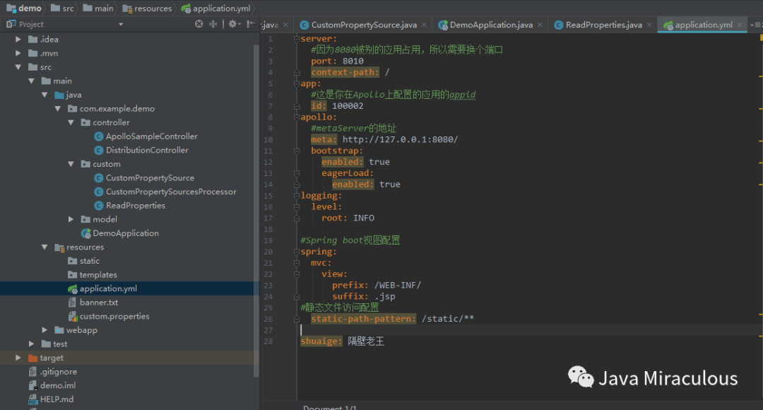Image resolution: width=763 pixels, height=410 pixels.
Task: Collapse the custom package
Action: click(x=71, y=164)
